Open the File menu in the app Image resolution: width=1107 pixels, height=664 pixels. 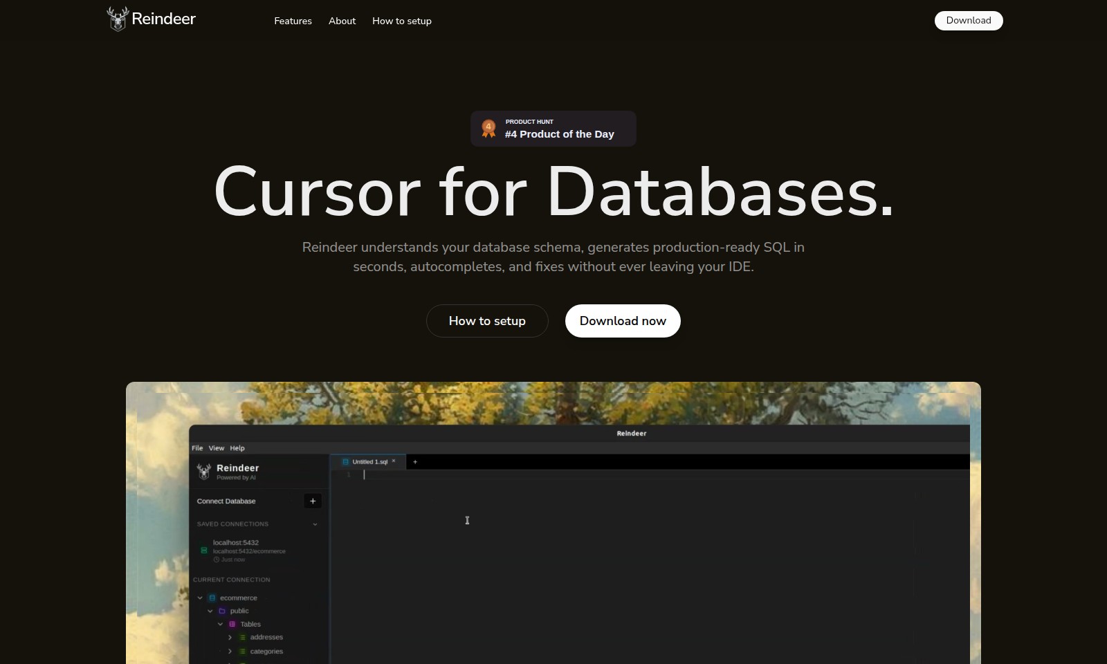tap(197, 448)
